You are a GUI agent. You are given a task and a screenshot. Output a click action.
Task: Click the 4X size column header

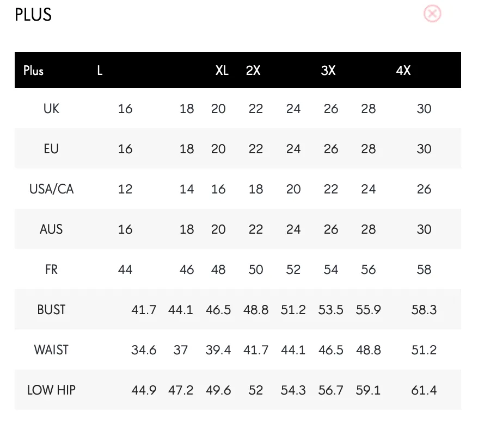click(403, 71)
